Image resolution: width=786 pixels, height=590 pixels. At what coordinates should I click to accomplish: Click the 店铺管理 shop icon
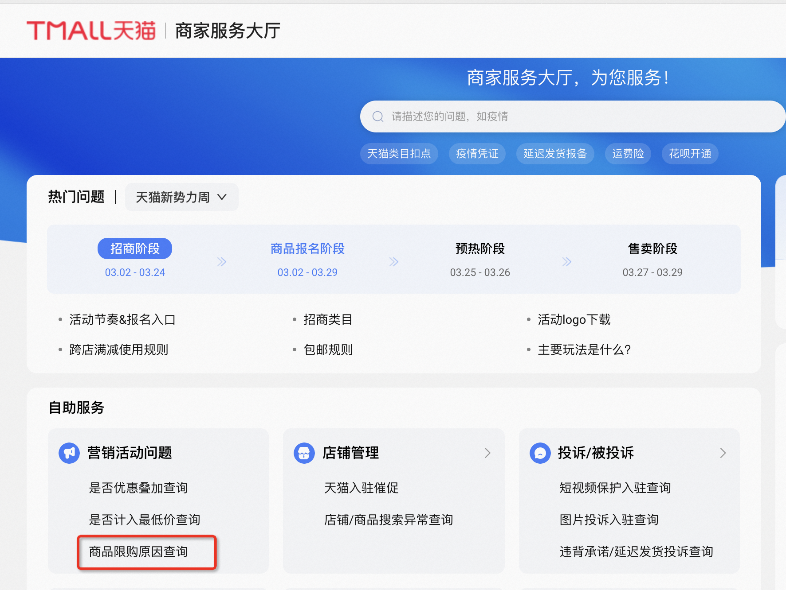[304, 453]
